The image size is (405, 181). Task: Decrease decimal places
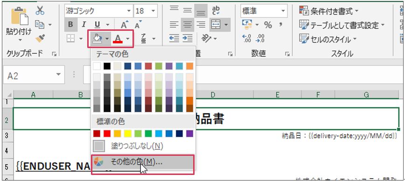click(259, 38)
